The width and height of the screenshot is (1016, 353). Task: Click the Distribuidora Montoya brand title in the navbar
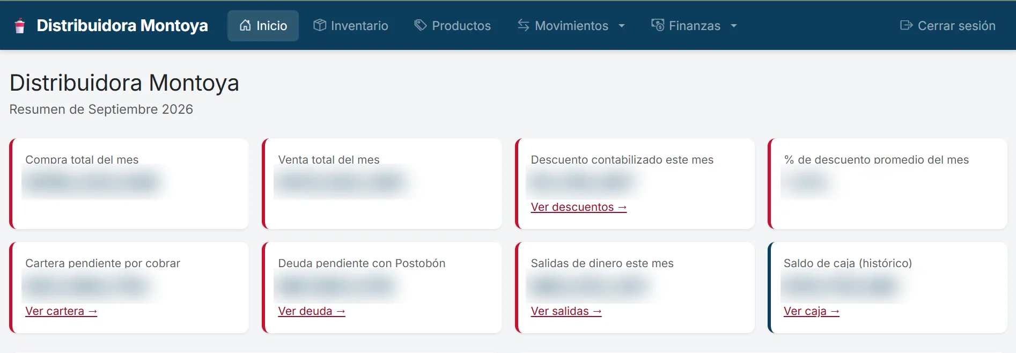(122, 26)
